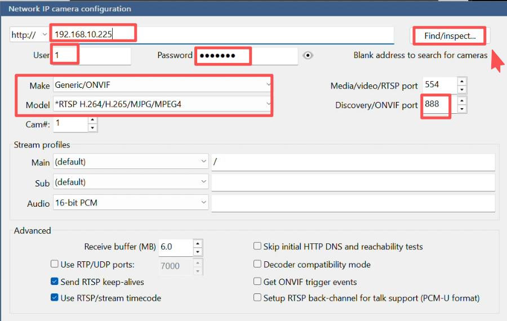This screenshot has height=321, width=507.
Task: Open the http:// protocol dropdown
Action: tap(30, 35)
